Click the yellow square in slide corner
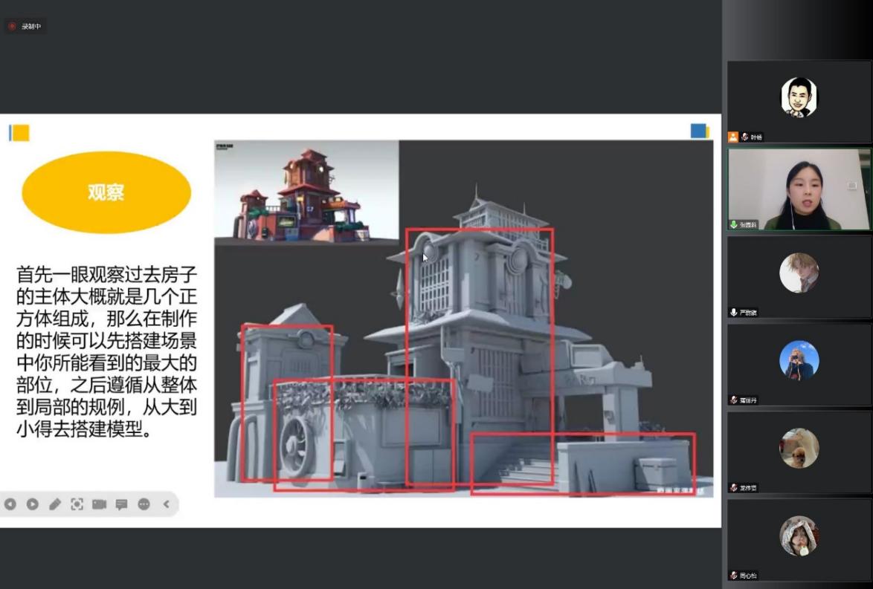Viewport: 873px width, 589px height. click(20, 133)
